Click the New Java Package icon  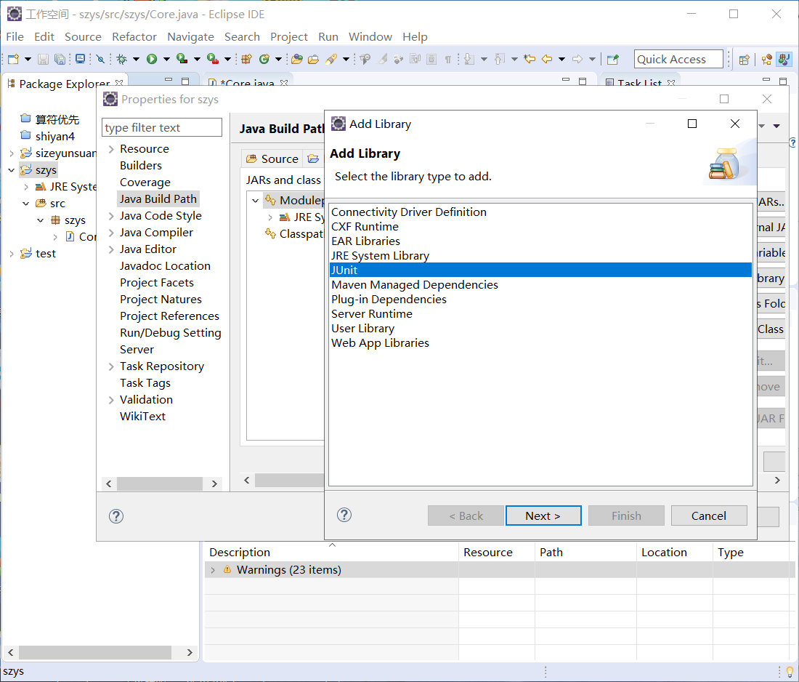pyautogui.click(x=247, y=59)
